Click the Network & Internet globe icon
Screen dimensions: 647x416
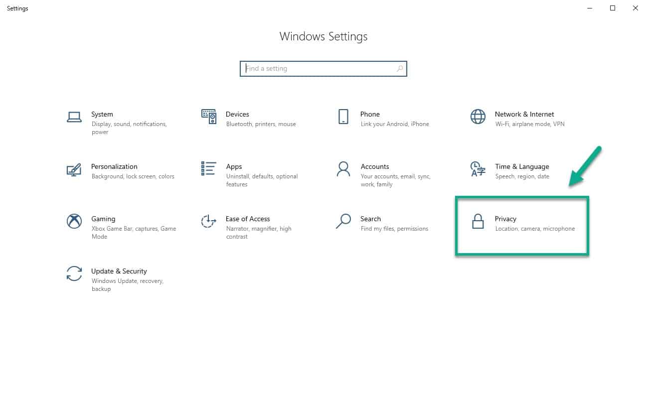pyautogui.click(x=478, y=117)
